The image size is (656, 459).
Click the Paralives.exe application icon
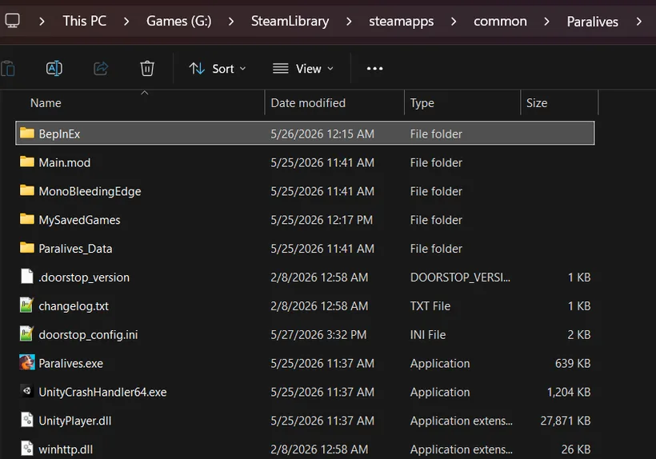pos(27,362)
